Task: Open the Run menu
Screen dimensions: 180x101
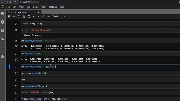Action: (x=28, y=7)
